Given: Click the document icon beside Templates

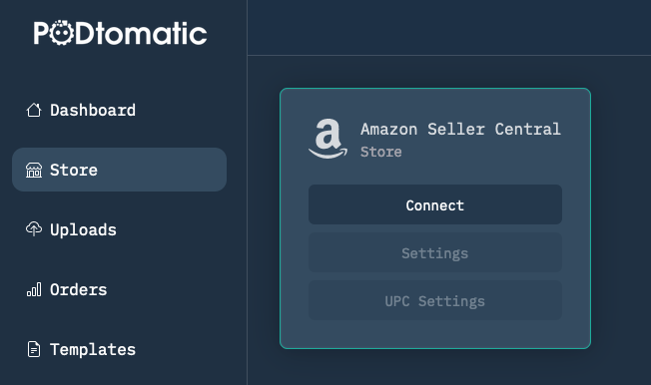Looking at the screenshot, I should tap(34, 349).
